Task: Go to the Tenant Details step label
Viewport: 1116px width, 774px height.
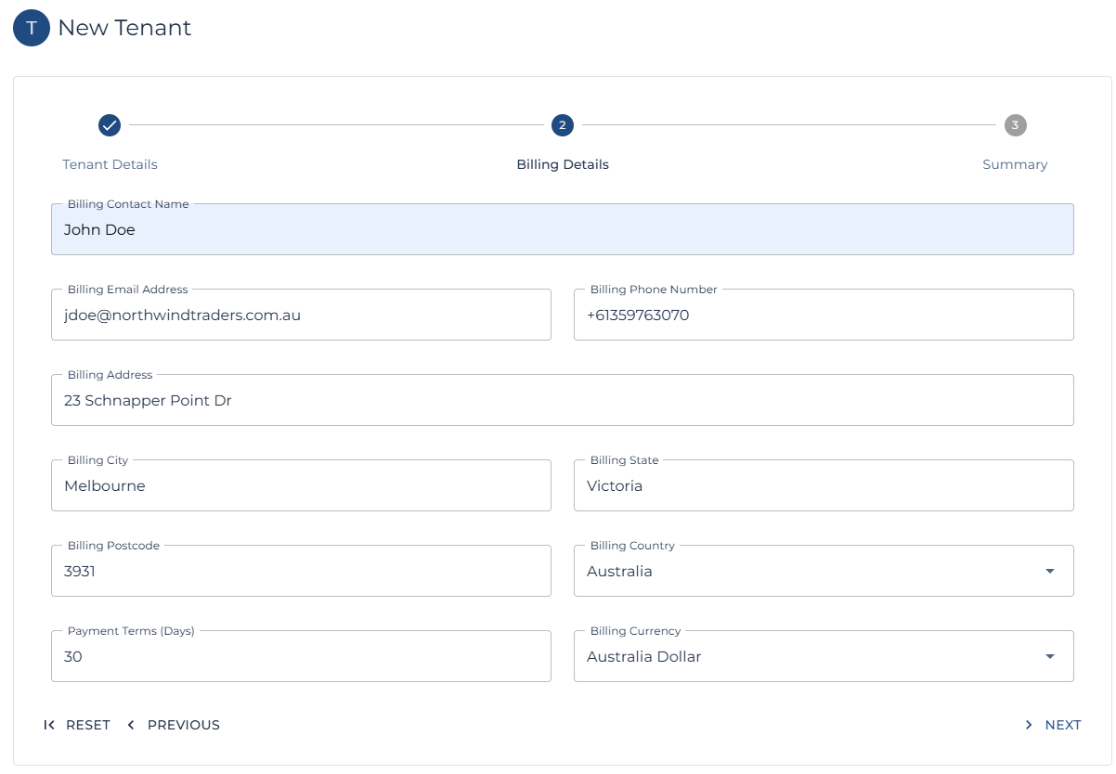Action: pos(110,164)
